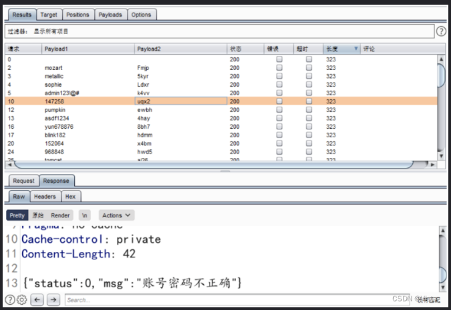Toggle the \n non-printable characters button
The height and width of the screenshot is (310, 451).
tap(85, 215)
